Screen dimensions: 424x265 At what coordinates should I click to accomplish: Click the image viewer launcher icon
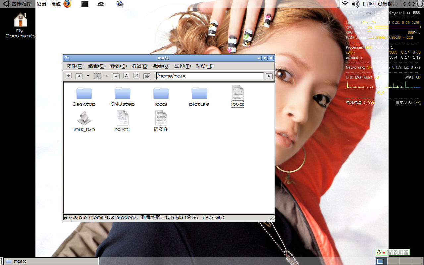click(x=120, y=4)
